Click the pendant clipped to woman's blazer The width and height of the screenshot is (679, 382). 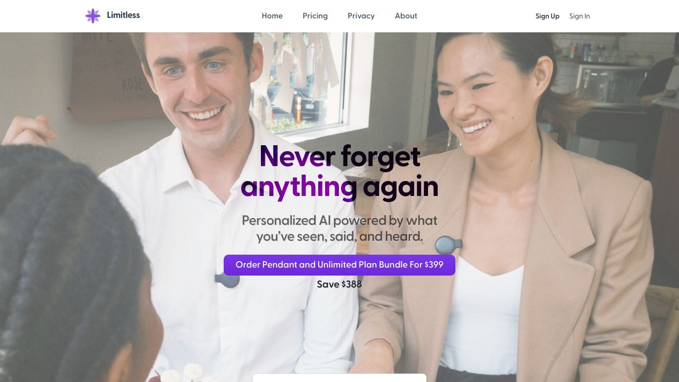(x=449, y=245)
